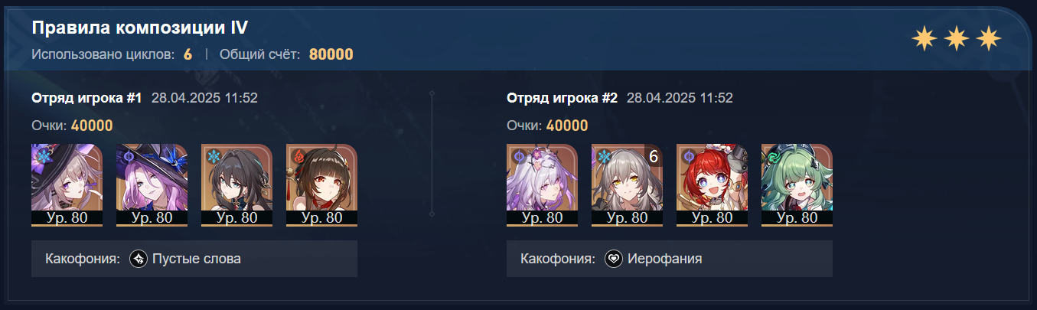Image resolution: width=1037 pixels, height=310 pixels.
Task: Open the red-haired chibi character portrait
Action: 712,184
